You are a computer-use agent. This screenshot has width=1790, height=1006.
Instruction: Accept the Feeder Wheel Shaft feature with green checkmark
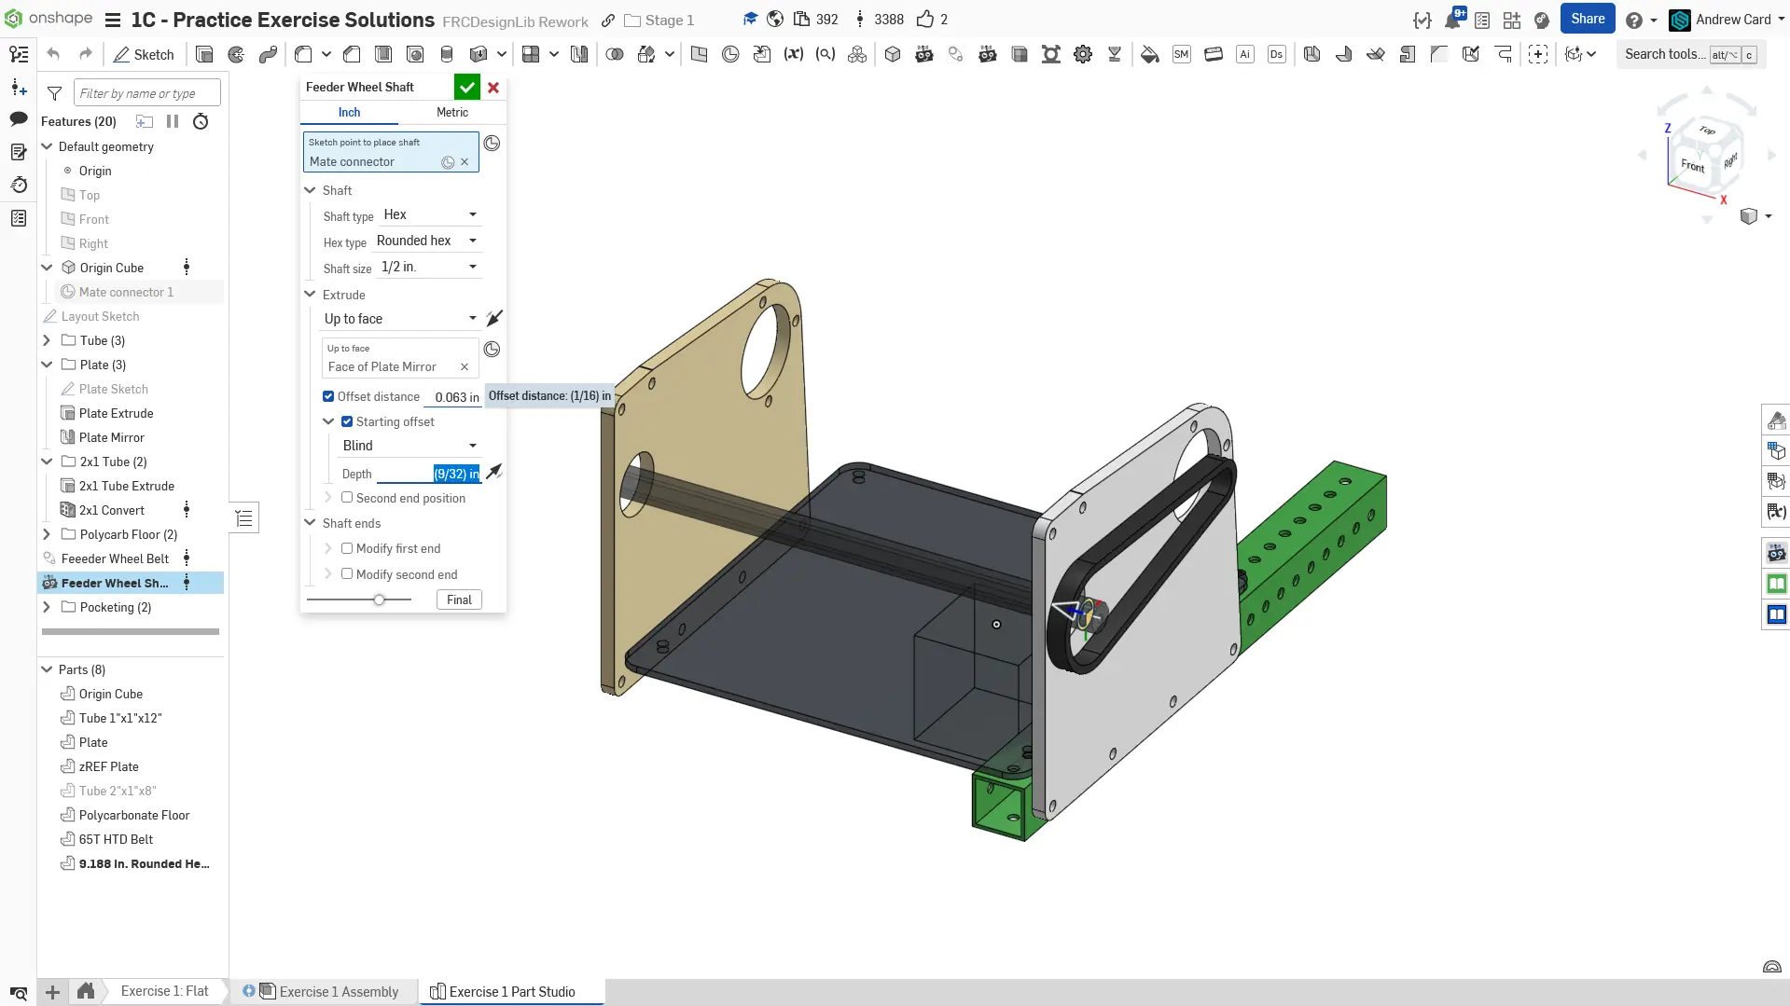466,87
